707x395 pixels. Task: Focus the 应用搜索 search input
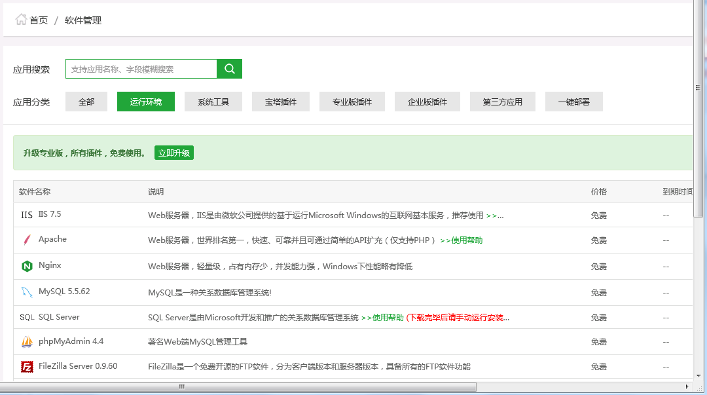141,69
